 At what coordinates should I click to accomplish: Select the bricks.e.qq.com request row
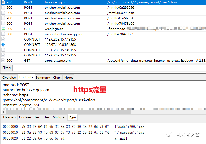tap(103, 2)
